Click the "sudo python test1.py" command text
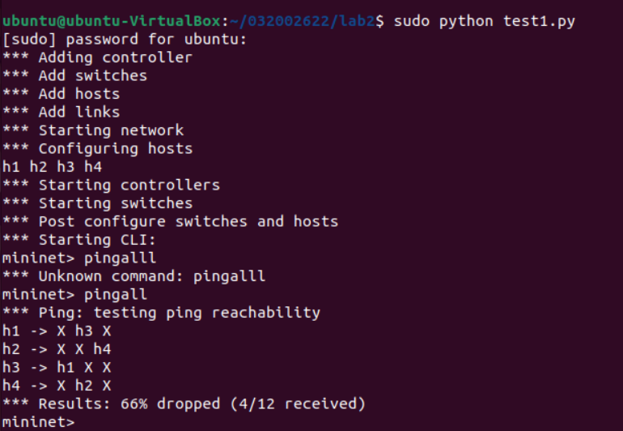The image size is (623, 431). pyautogui.click(x=484, y=21)
